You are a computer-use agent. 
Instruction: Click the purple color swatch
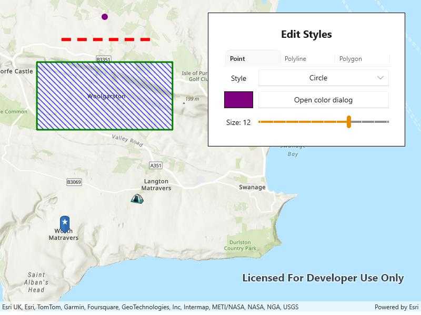click(238, 100)
